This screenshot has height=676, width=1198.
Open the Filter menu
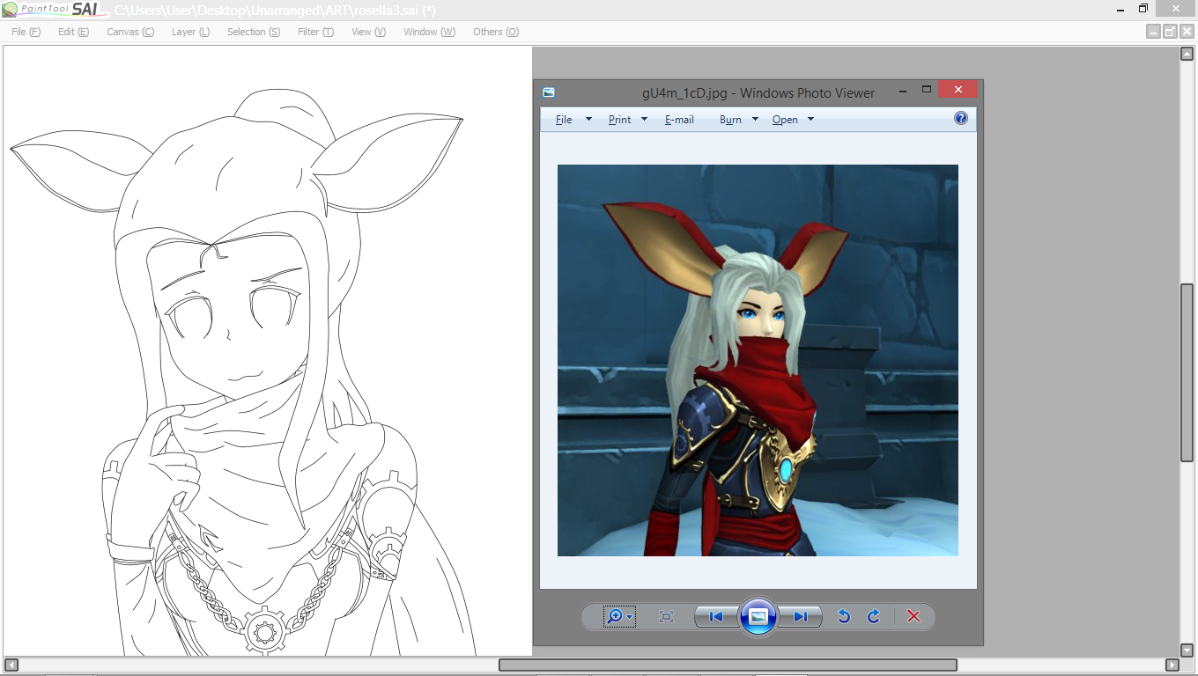point(315,32)
